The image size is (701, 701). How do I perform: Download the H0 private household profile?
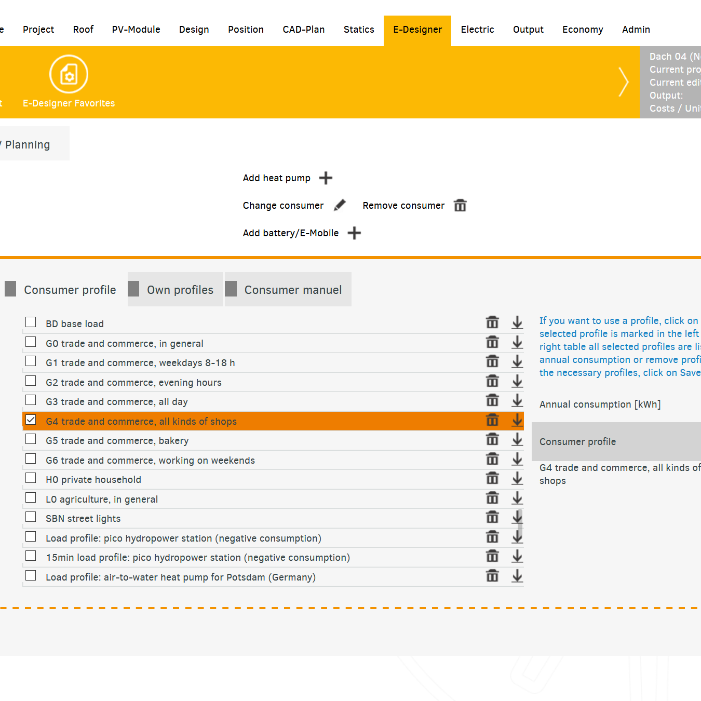(x=517, y=478)
